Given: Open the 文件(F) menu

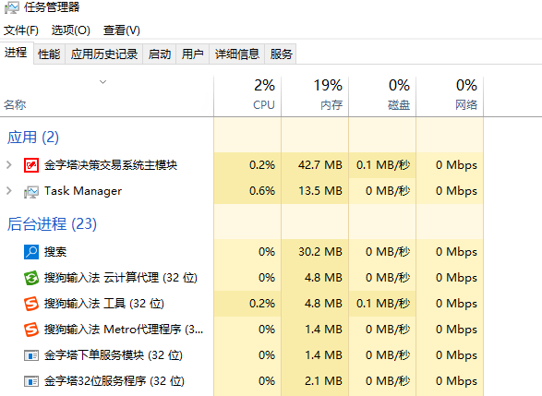Looking at the screenshot, I should pos(21,30).
